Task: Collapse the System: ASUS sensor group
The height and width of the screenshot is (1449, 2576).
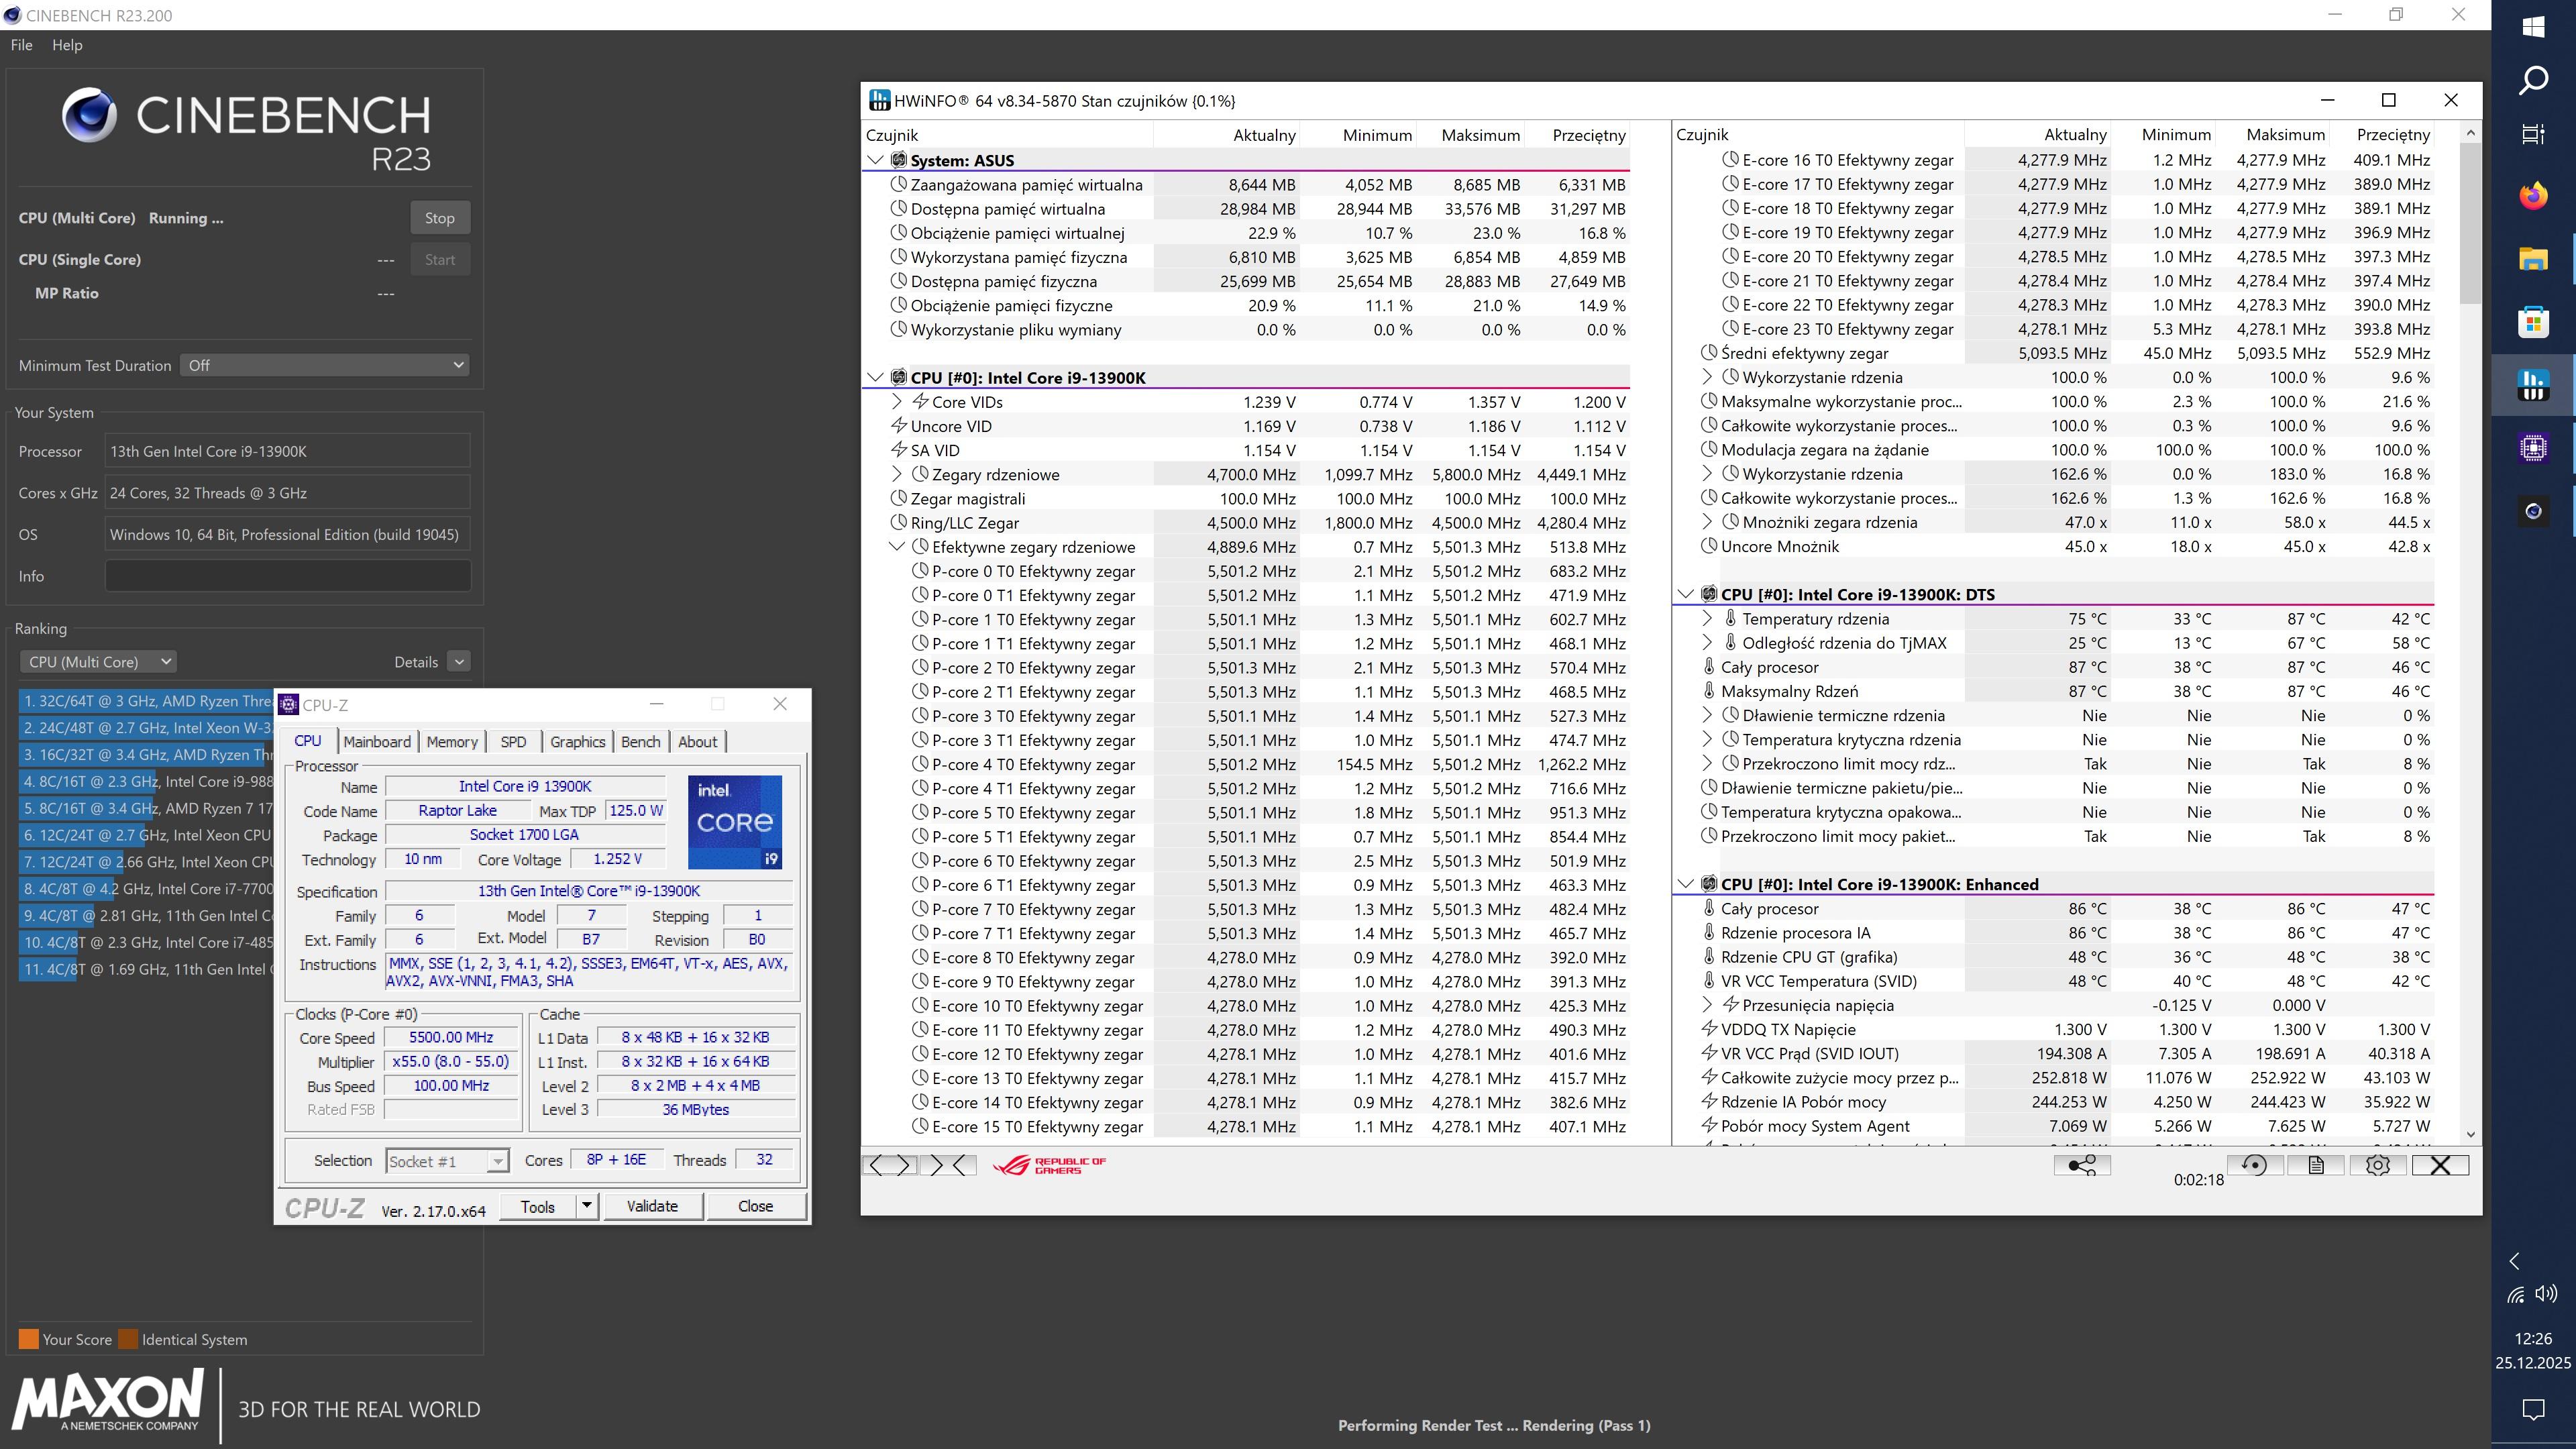Action: (876, 160)
